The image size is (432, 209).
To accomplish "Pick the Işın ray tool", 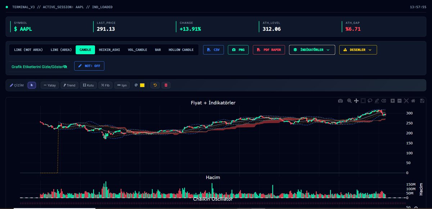I will [122, 85].
